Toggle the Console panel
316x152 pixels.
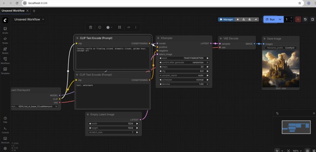5,129
